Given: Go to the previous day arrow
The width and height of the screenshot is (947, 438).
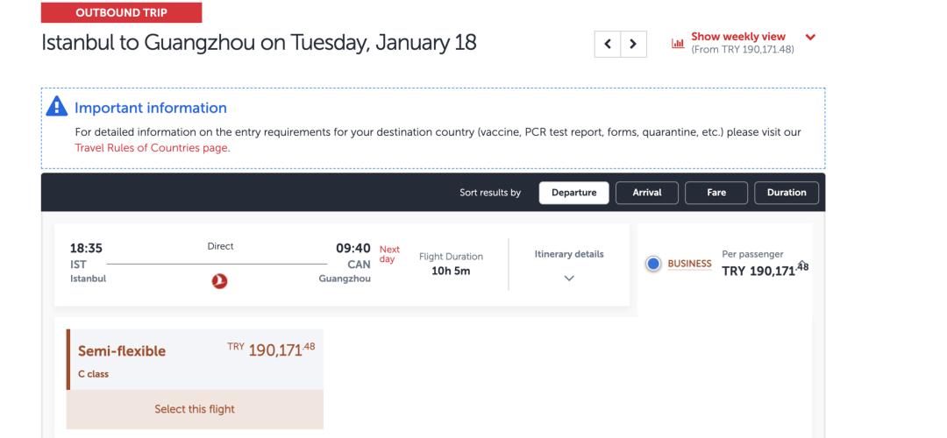Looking at the screenshot, I should (x=608, y=43).
